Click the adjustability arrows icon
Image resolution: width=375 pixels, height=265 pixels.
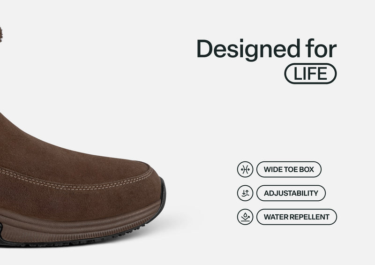(x=245, y=193)
